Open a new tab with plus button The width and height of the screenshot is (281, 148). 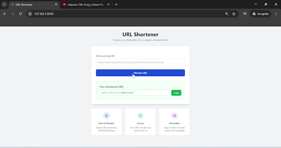coord(116,5)
